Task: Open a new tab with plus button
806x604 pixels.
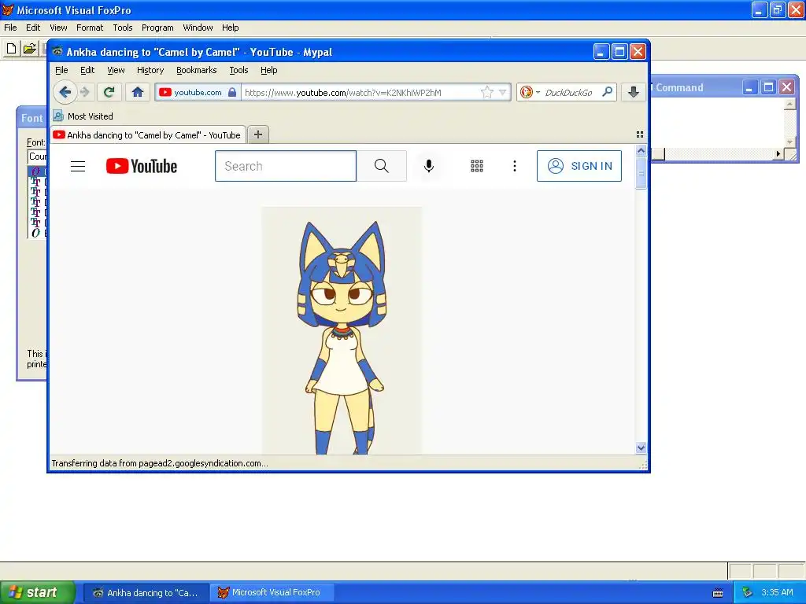Action: pos(258,134)
